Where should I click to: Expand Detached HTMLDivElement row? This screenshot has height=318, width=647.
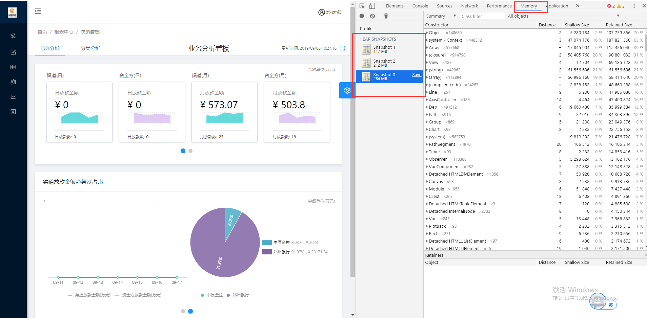427,174
